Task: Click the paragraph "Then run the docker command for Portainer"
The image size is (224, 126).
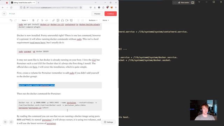Action: click(x=39, y=94)
